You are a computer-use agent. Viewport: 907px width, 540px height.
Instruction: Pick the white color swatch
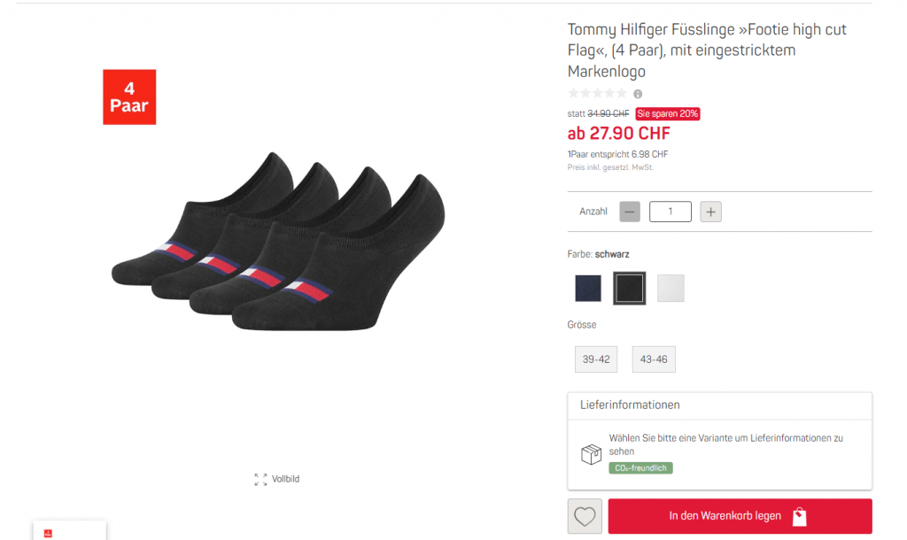671,288
